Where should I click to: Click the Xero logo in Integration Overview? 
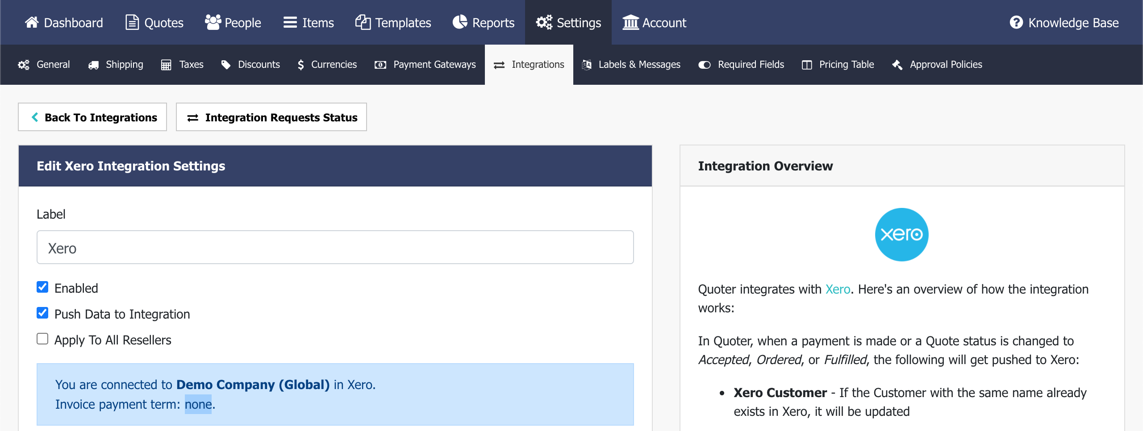coord(902,235)
